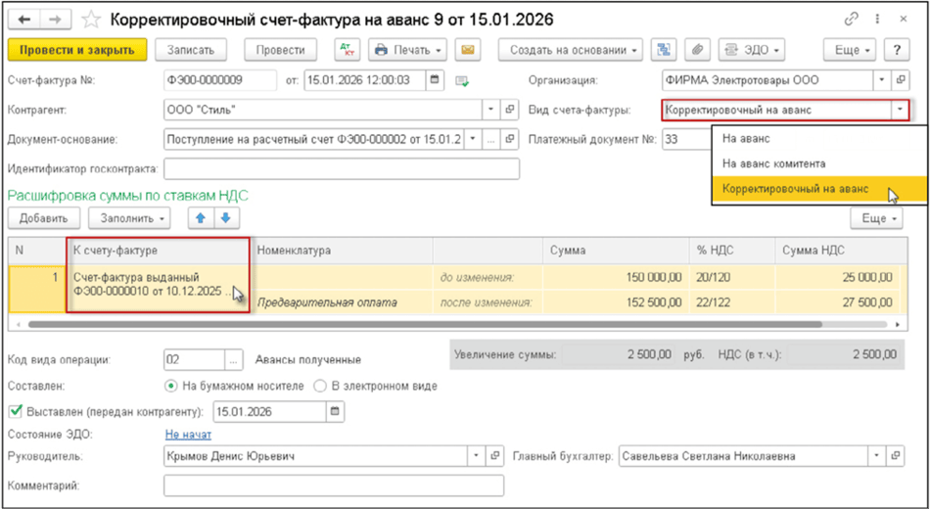This screenshot has height=509, width=930.
Task: Click the paperclip attachments icon
Action: [697, 50]
